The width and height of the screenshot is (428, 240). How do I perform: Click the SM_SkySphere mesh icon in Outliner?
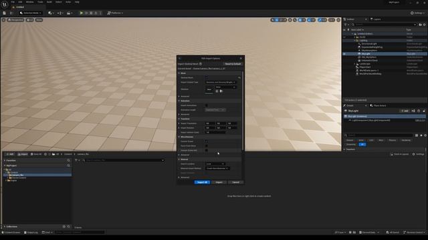click(359, 57)
